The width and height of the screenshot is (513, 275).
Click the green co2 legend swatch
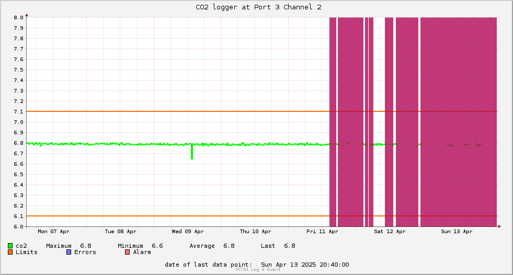click(10, 246)
